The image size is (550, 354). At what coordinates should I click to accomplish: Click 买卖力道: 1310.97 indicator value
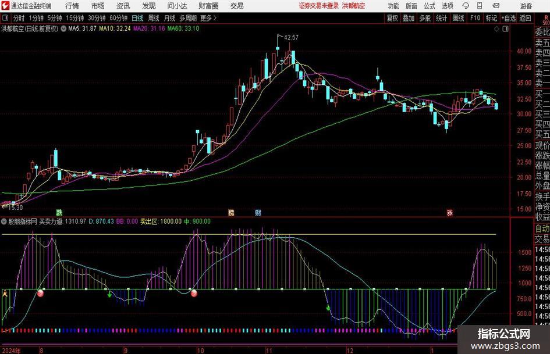point(62,221)
